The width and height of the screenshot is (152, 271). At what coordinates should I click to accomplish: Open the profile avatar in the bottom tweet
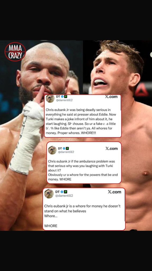[49, 193]
